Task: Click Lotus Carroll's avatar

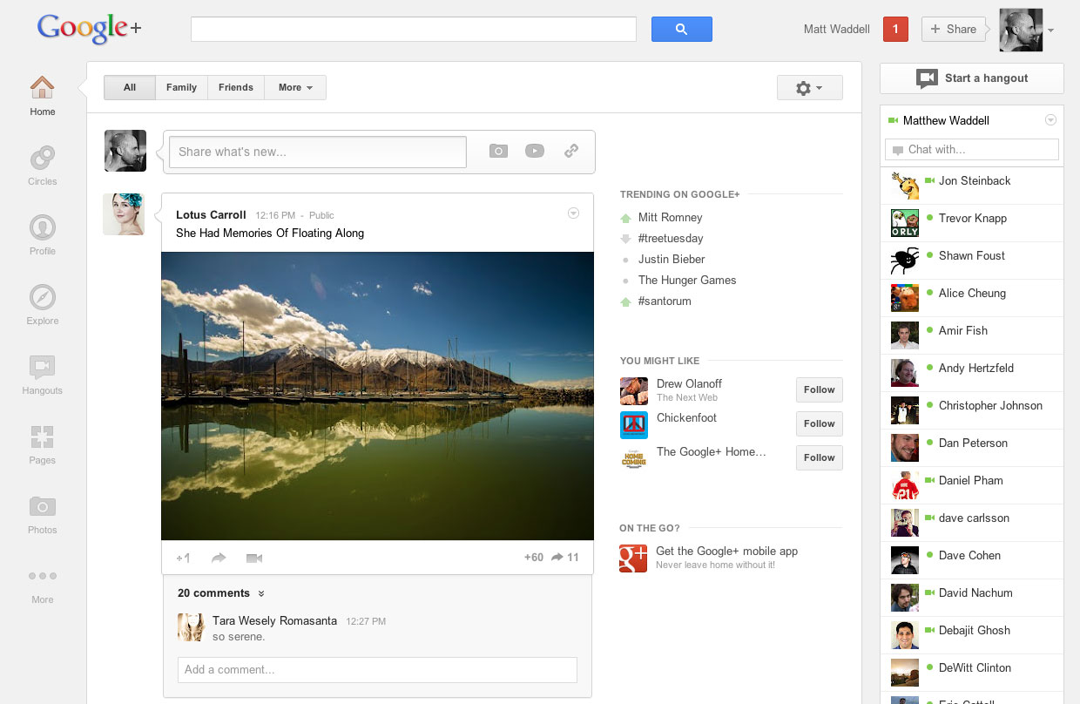Action: 124,214
